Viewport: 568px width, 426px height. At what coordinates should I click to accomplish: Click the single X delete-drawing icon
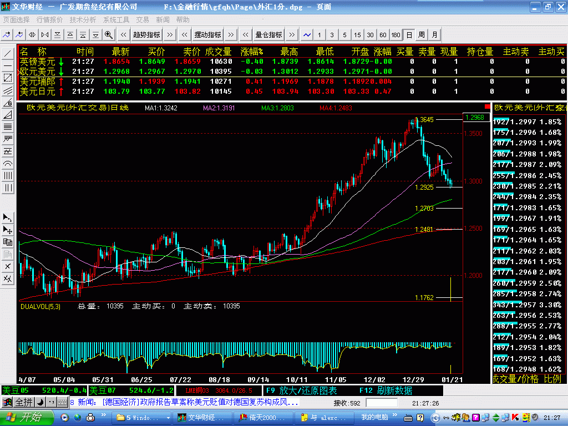pos(8,267)
